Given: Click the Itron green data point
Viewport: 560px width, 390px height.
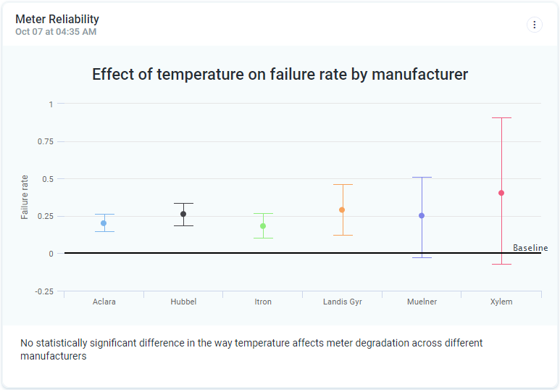Looking at the screenshot, I should 263,226.
